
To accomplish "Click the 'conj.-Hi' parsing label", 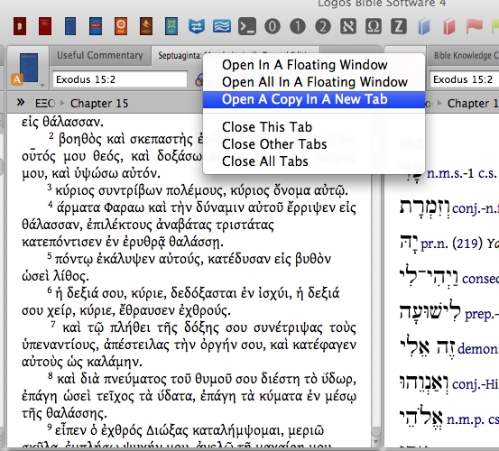I will click(x=475, y=384).
